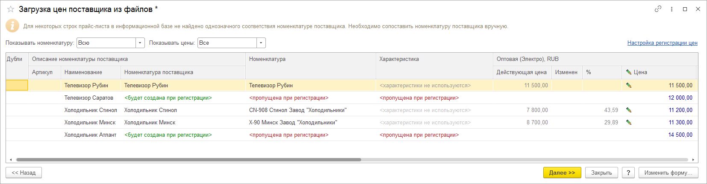Image resolution: width=707 pixels, height=184 pixels.
Task: Click the favorites star icon
Action: 11,9
